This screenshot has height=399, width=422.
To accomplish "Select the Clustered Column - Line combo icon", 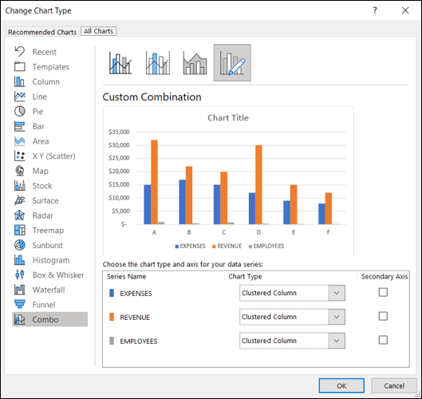I will pos(120,63).
